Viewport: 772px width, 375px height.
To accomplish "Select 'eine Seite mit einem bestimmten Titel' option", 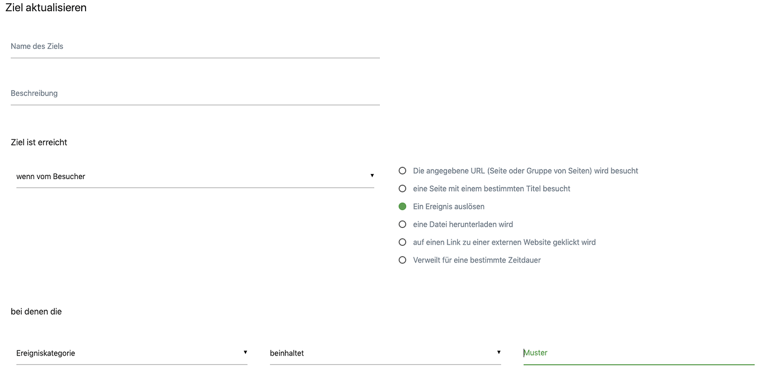I will [x=402, y=189].
